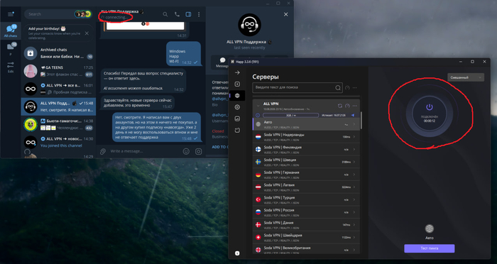Click the Тест пинга button
Screen dimensions: 497x264
[x=429, y=248]
